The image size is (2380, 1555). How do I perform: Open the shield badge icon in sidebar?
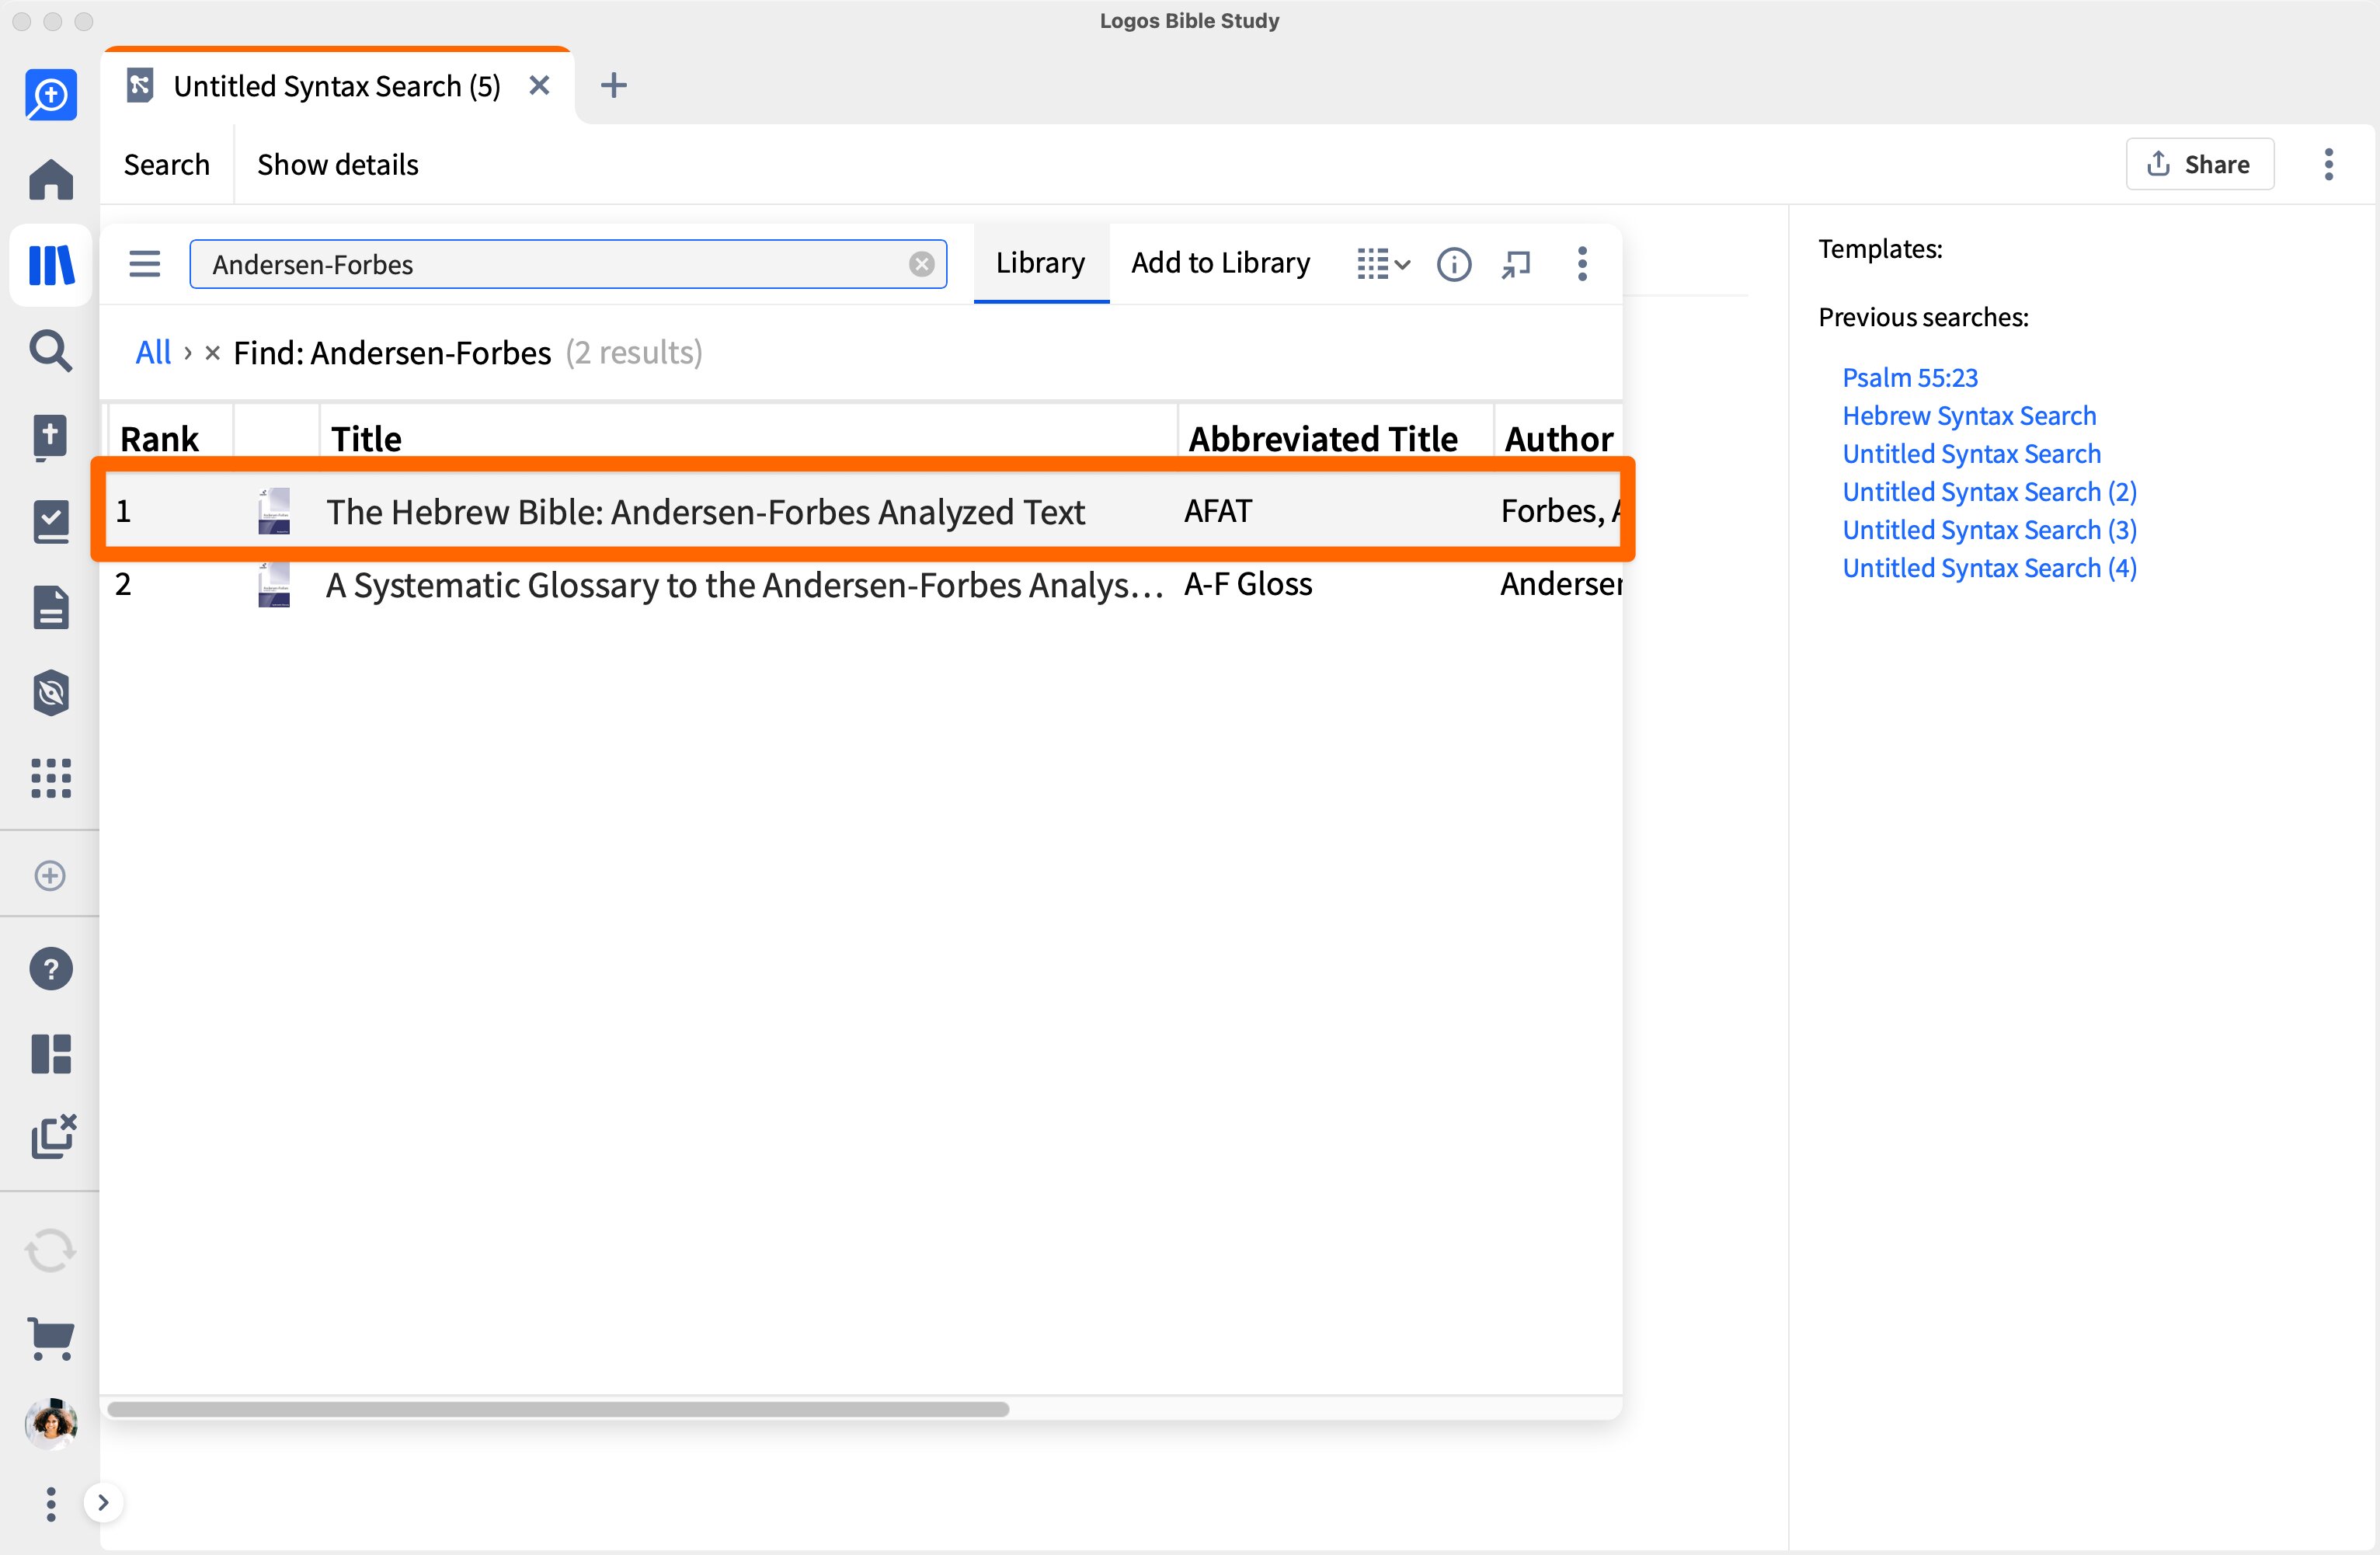[x=51, y=693]
